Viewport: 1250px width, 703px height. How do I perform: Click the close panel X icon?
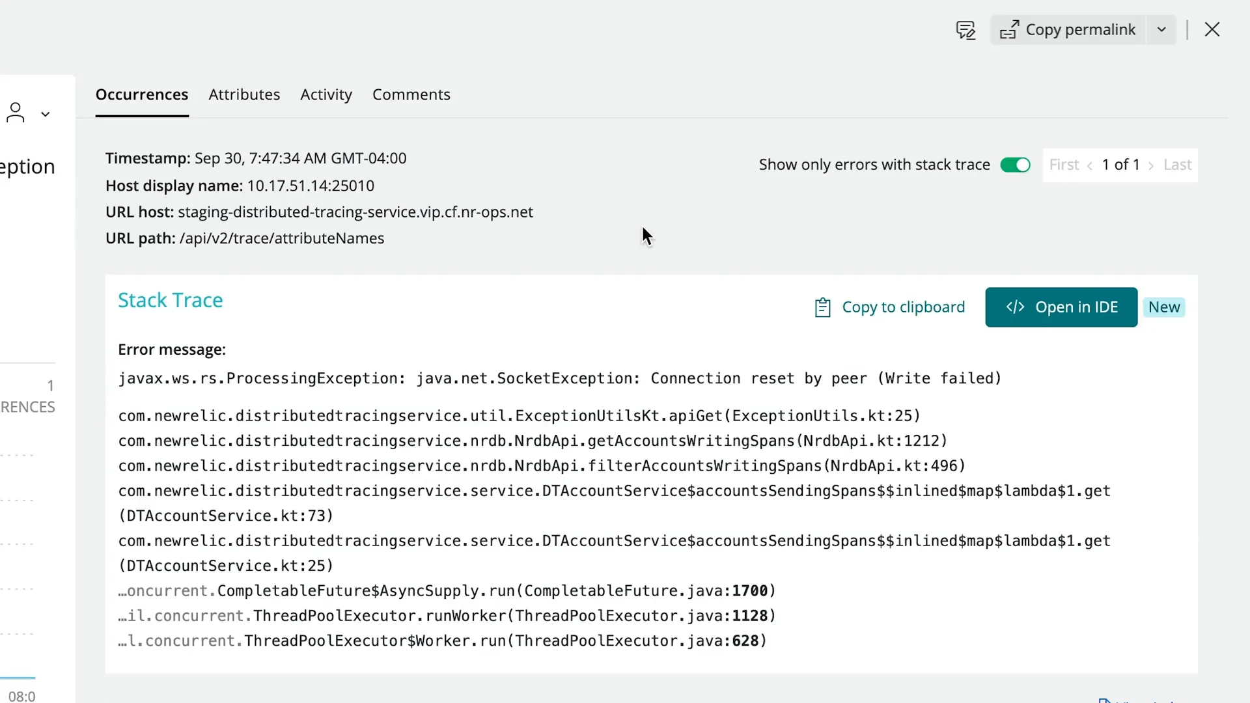point(1212,30)
